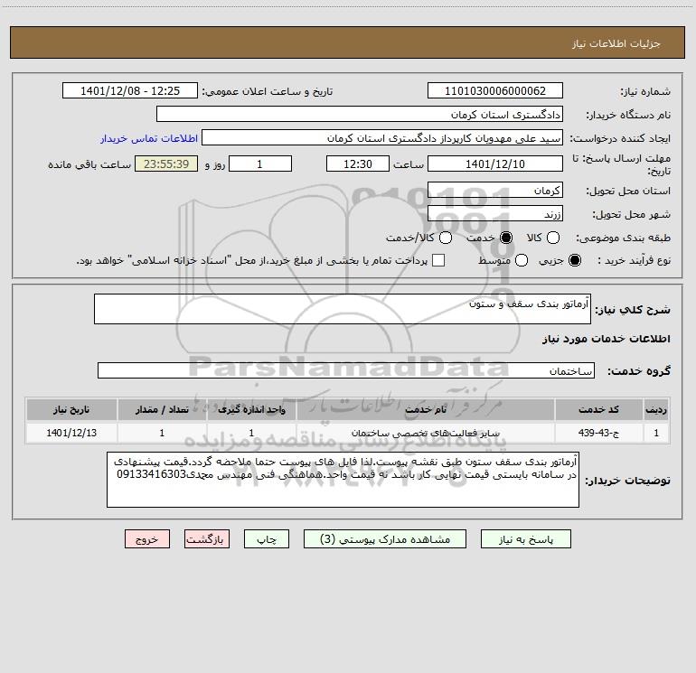Click the تعداد / مقدار column header
This screenshot has height=673, width=696.
click(x=162, y=409)
